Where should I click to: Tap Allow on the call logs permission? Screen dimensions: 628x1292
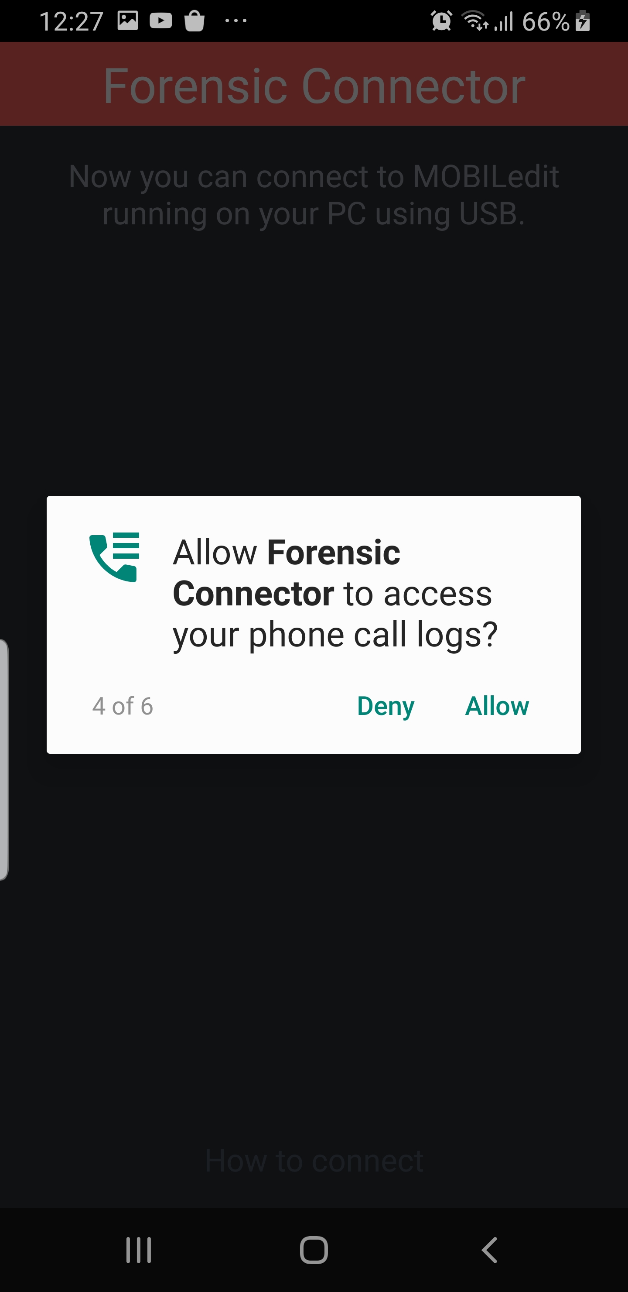tap(497, 706)
